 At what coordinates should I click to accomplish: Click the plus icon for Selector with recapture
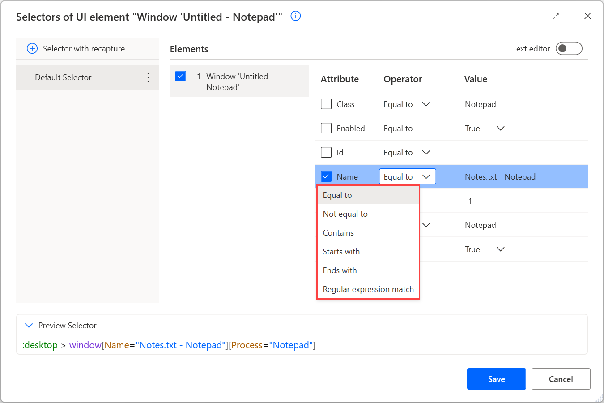click(x=32, y=48)
